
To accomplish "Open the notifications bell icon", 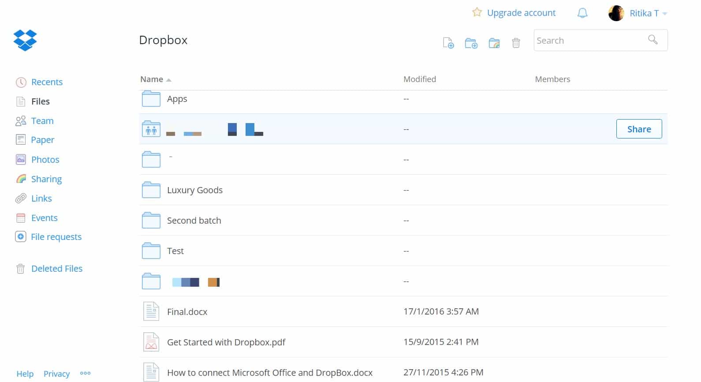I will click(582, 13).
